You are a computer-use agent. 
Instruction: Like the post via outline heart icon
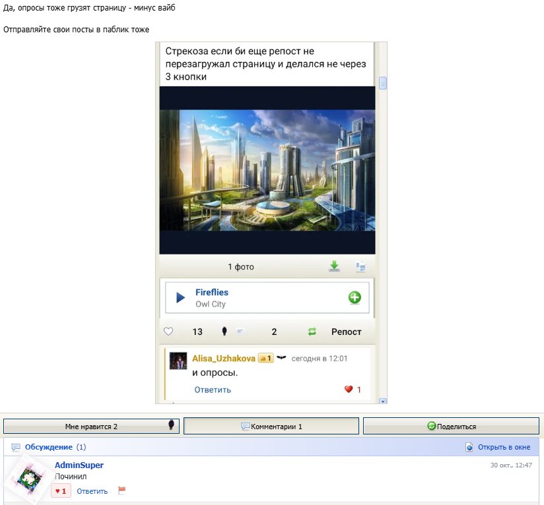tap(168, 332)
